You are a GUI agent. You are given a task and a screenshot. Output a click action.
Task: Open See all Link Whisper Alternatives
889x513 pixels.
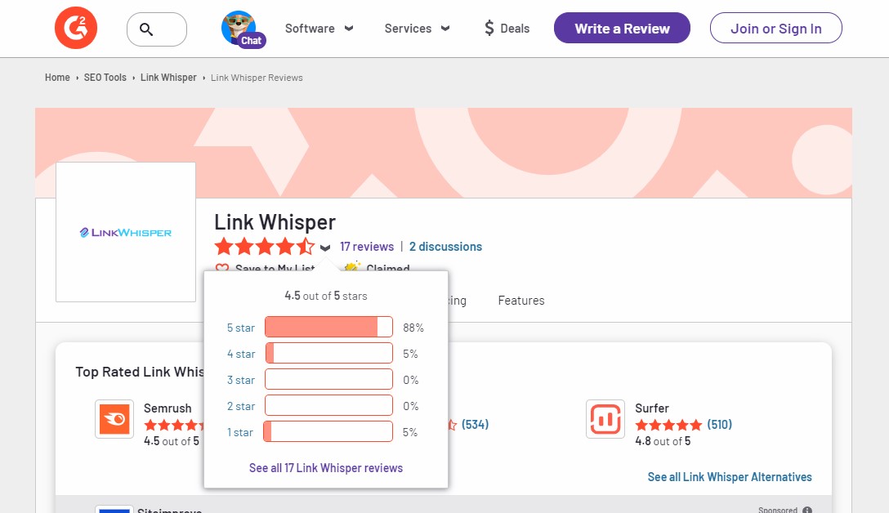coord(730,477)
